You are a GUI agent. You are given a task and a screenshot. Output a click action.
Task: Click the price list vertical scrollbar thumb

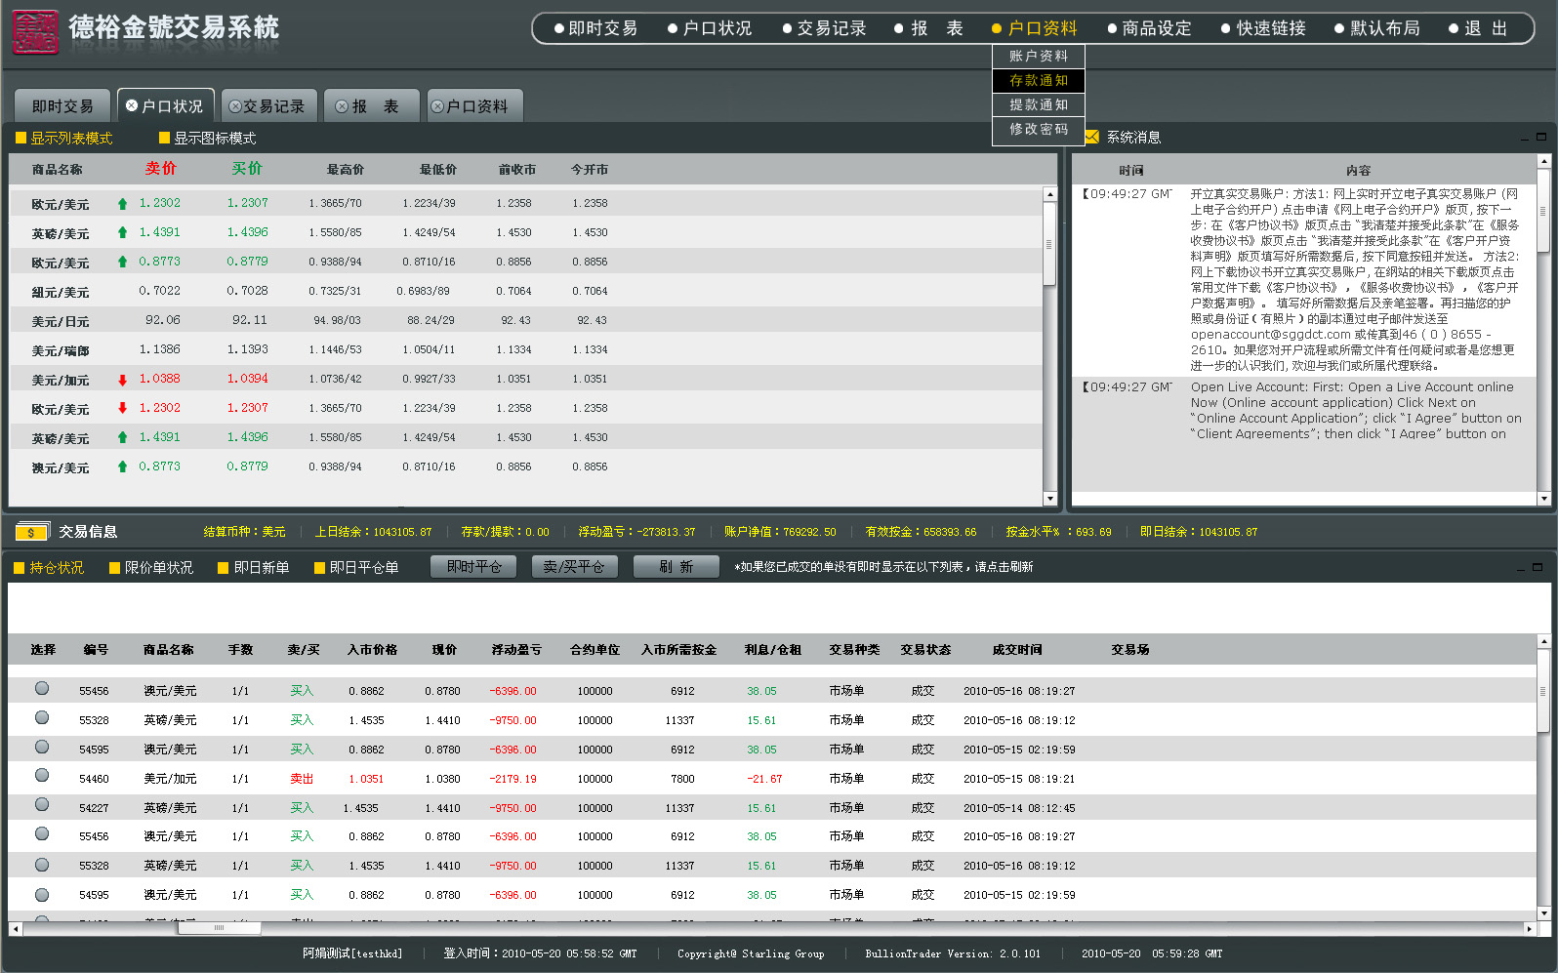click(x=1050, y=244)
